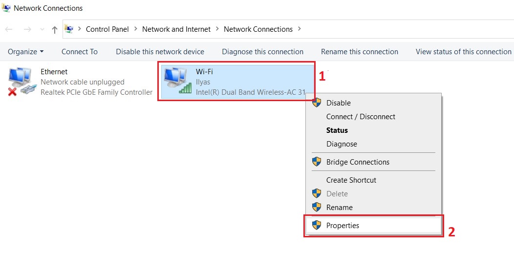This screenshot has height=253, width=514.
Task: Click the Connect To toolbar button
Action: [80, 52]
